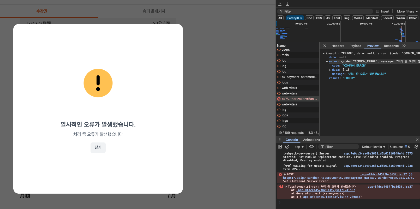Image resolution: width=420 pixels, height=209 pixels.
Task: Switch to the Animations drawer tab
Action: 311,140
